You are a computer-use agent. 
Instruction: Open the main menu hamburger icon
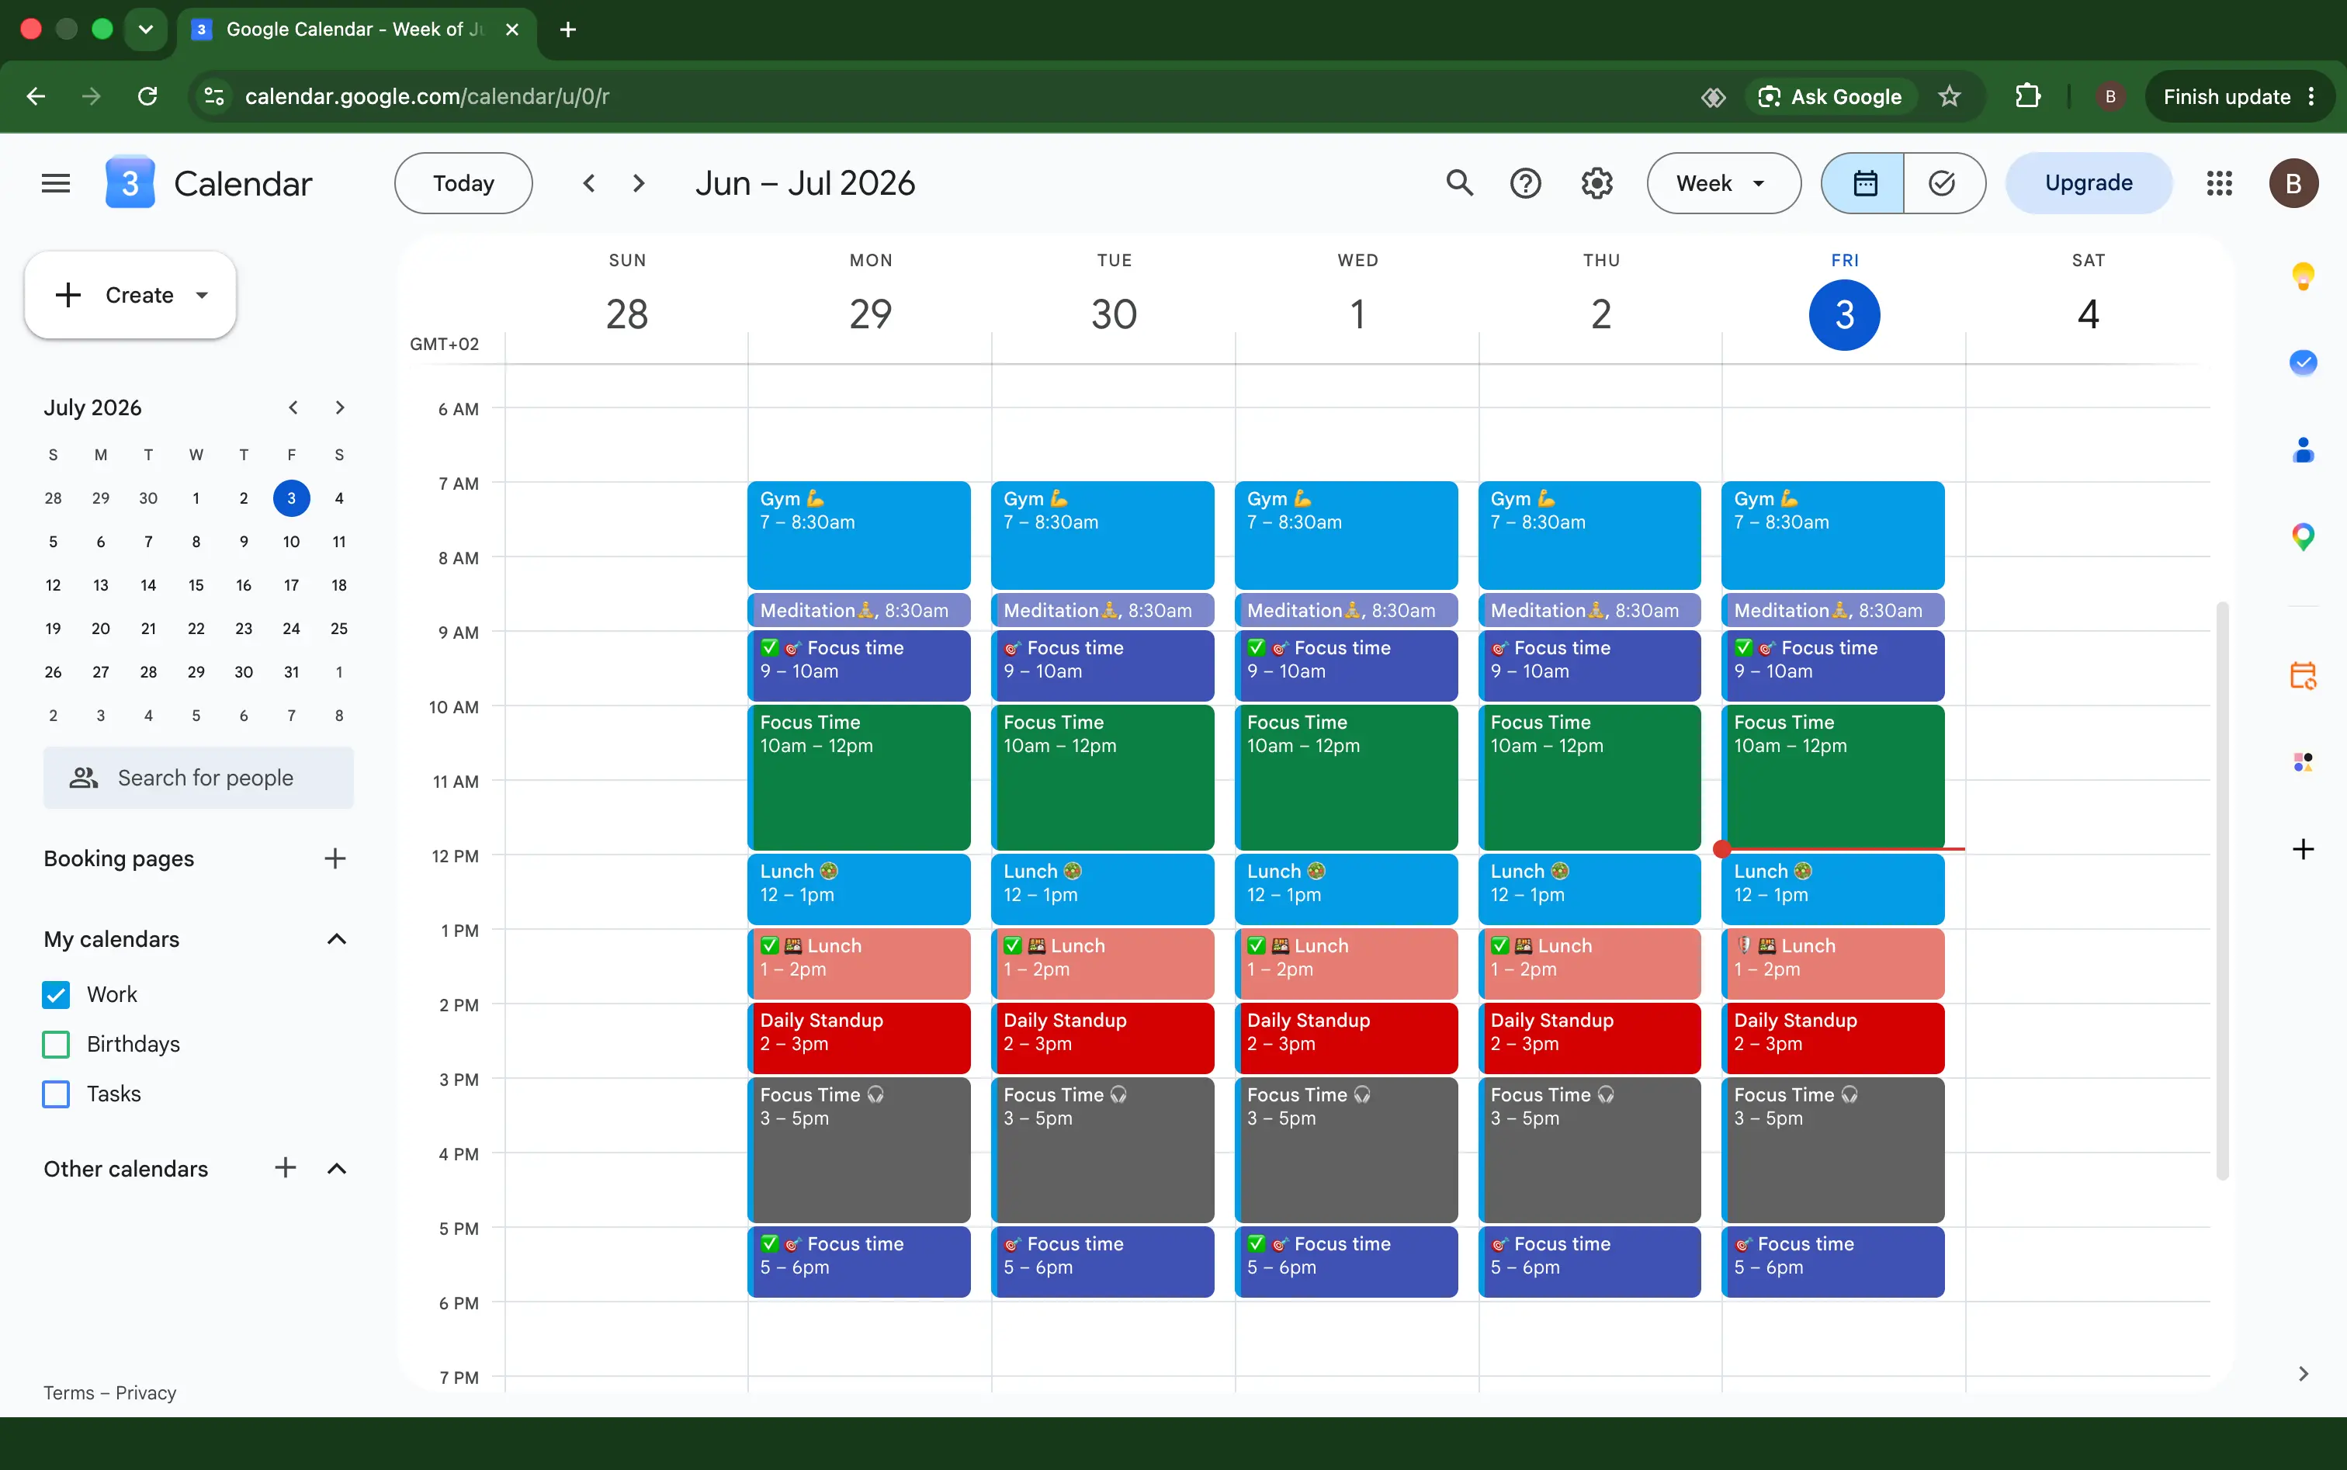pos(55,182)
